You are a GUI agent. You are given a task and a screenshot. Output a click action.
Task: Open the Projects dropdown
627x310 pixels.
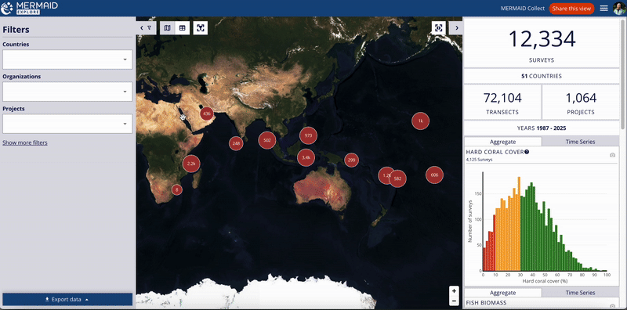tap(67, 124)
